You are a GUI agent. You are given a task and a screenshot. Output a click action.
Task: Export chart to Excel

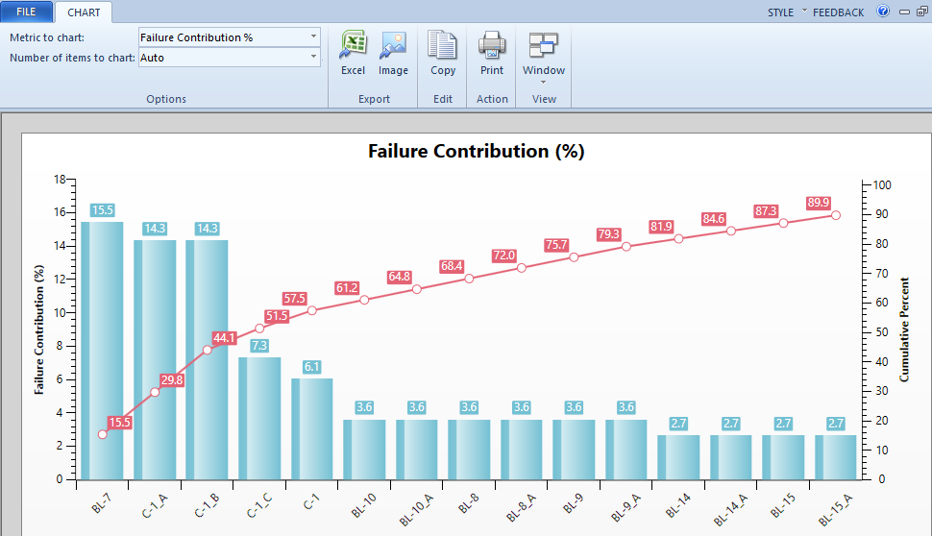coord(353,54)
